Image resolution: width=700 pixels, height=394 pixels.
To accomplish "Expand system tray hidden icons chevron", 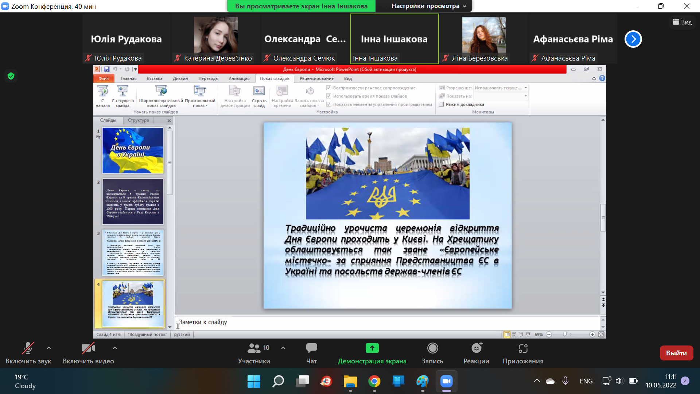I will [537, 381].
